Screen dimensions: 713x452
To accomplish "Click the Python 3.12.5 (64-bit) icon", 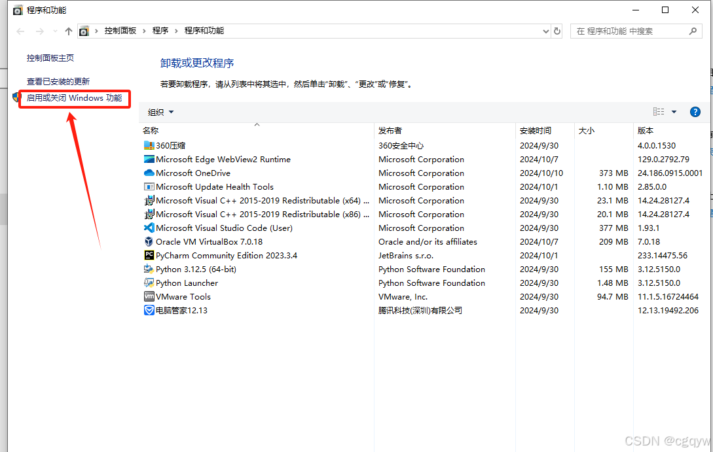I will [149, 269].
